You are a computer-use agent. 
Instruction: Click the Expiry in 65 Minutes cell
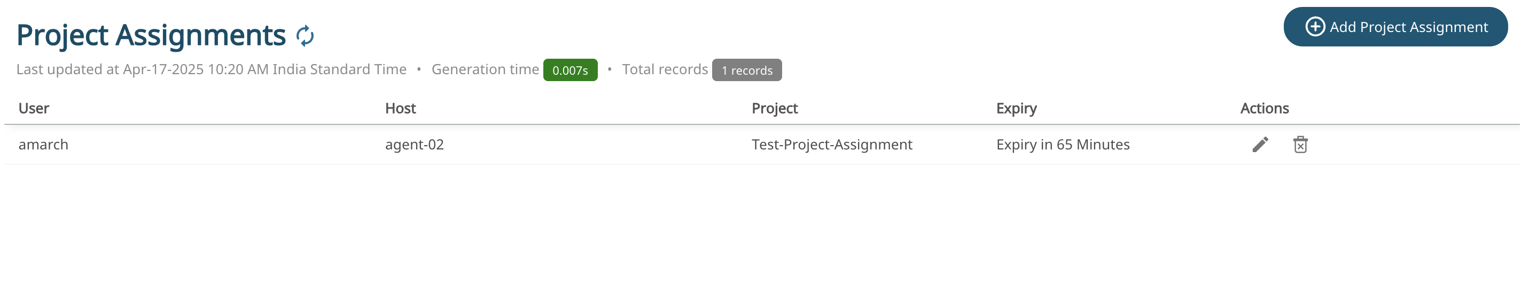[x=1063, y=145]
